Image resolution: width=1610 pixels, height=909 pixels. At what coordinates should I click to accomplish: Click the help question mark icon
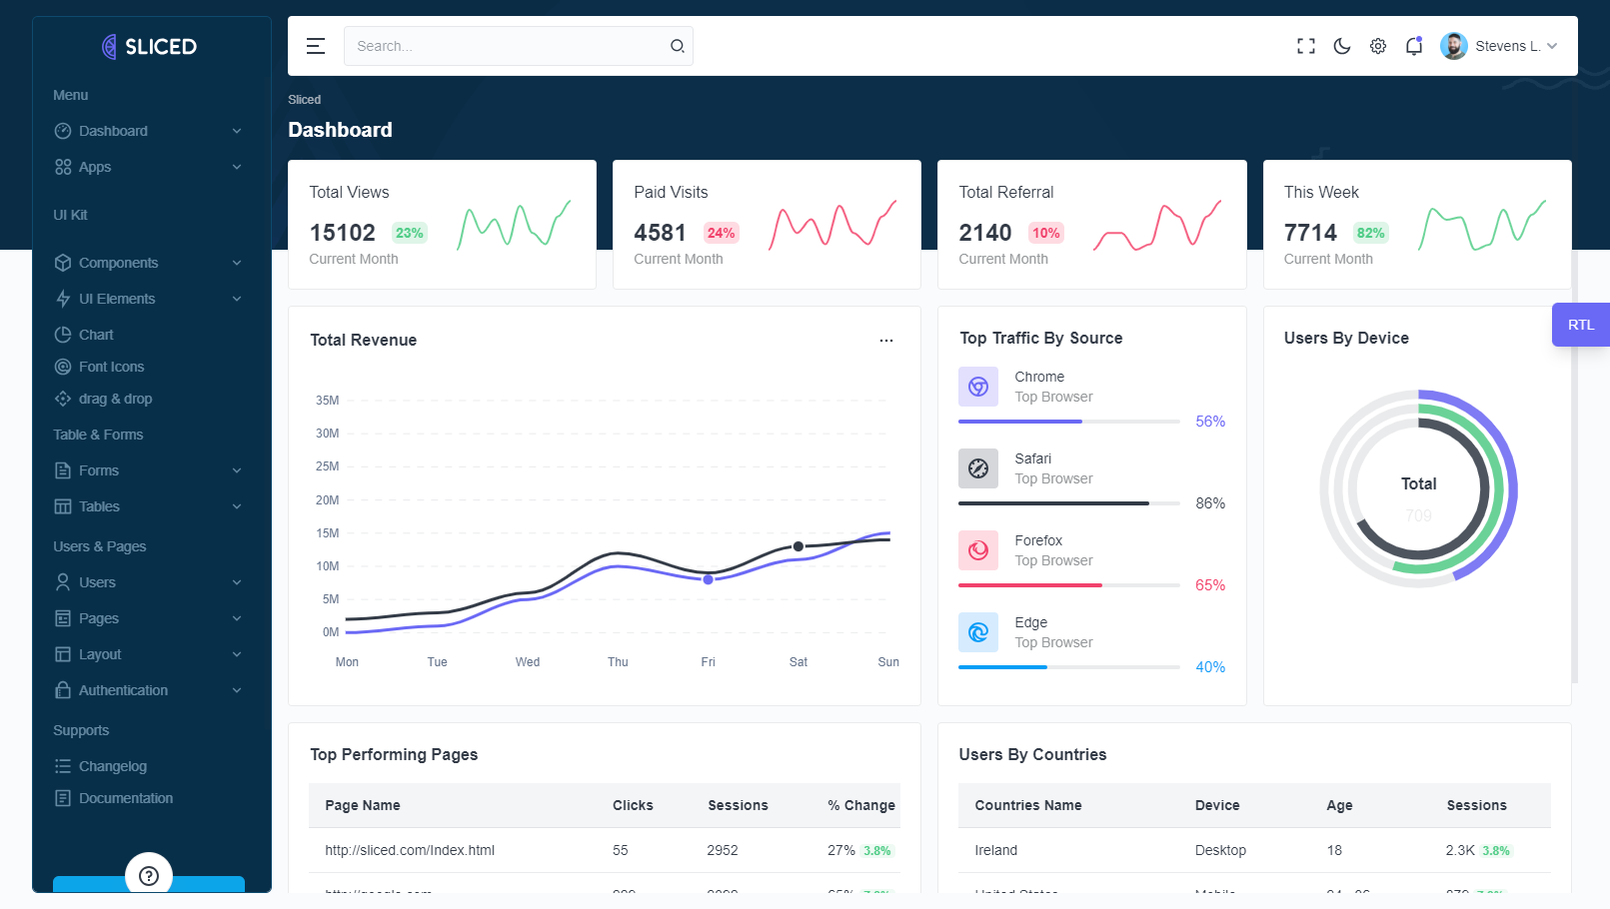[x=149, y=876]
